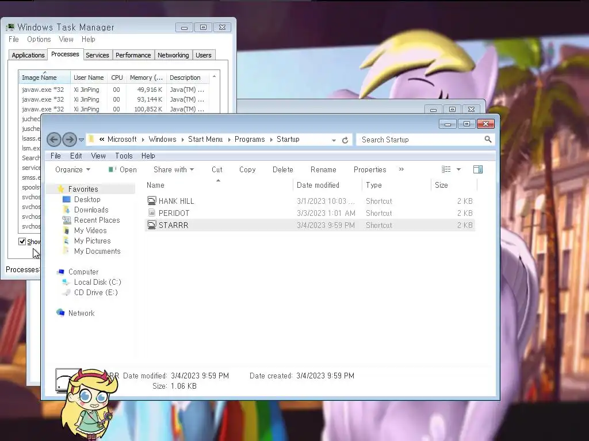Image resolution: width=589 pixels, height=441 pixels.
Task: Open the Explorer Help menu
Action: pos(148,156)
